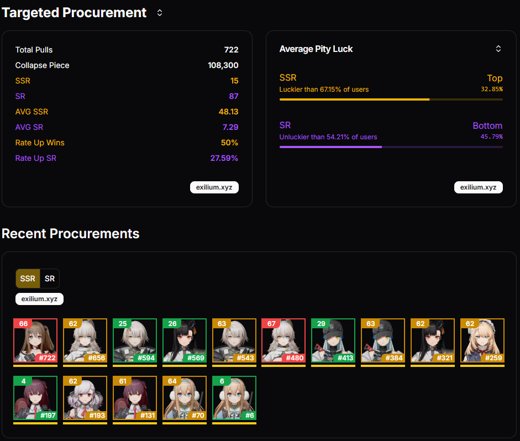
Task: Select the character icon labeled #656
Action: (85, 340)
